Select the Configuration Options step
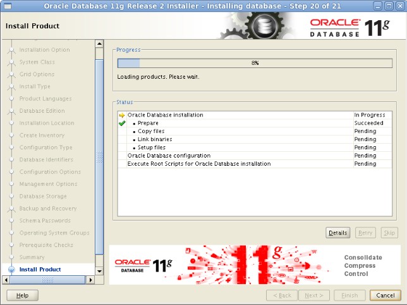 (x=50, y=172)
